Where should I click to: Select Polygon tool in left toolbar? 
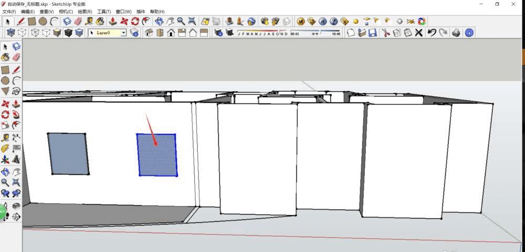[x=5, y=91]
